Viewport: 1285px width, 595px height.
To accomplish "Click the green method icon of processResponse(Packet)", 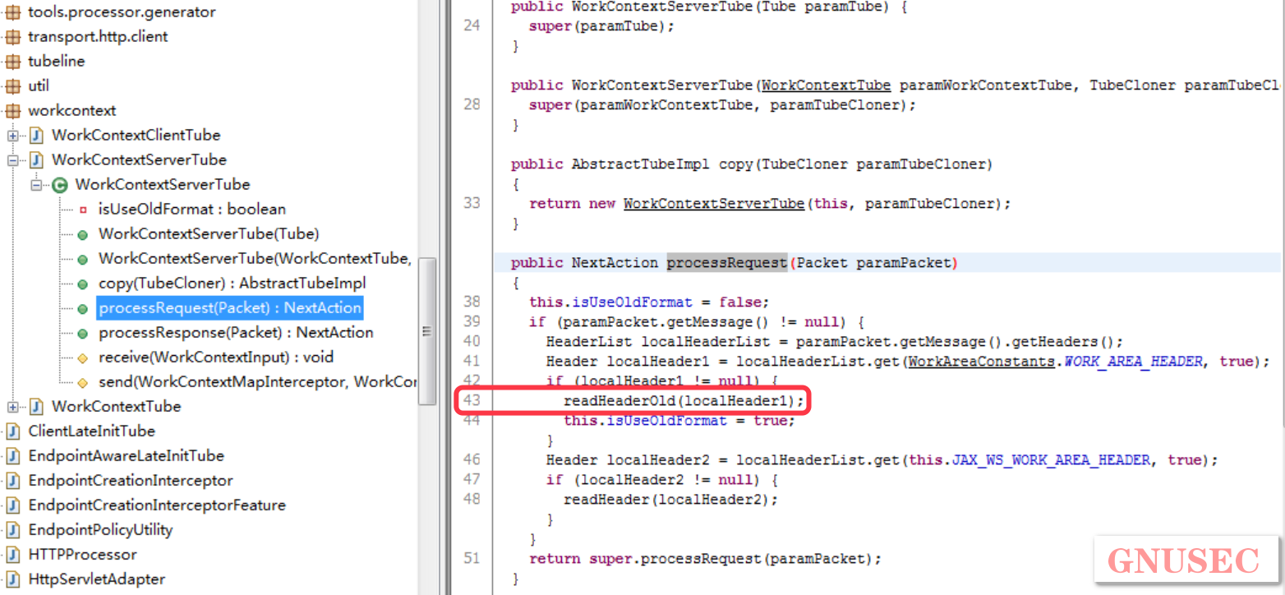I will (82, 334).
